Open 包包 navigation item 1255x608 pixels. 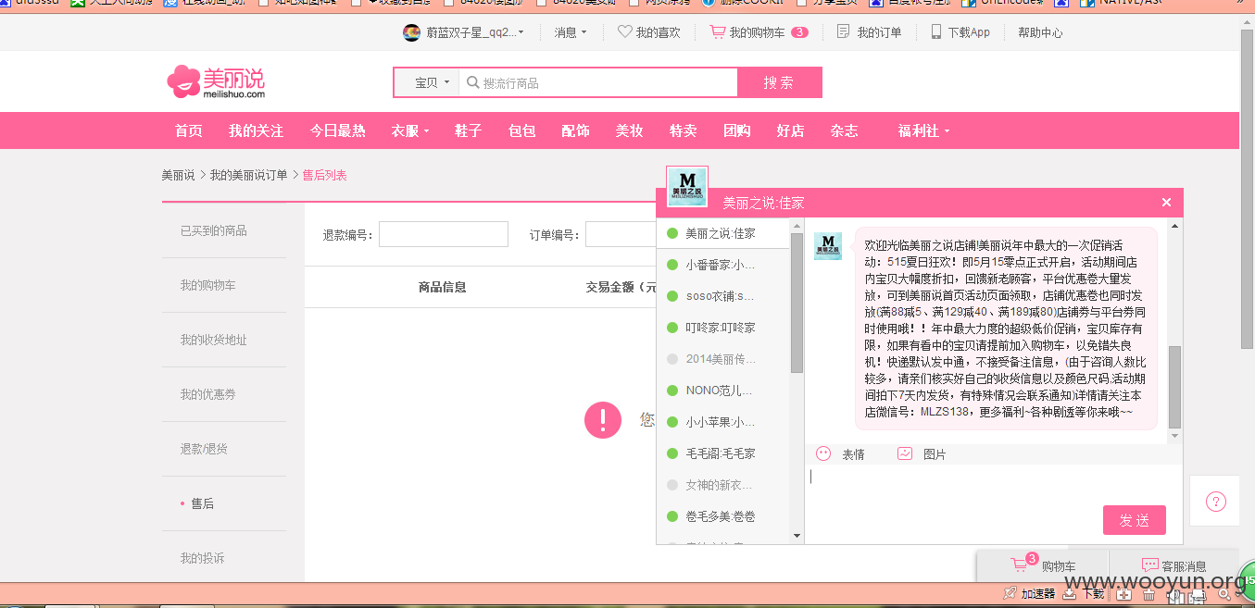tap(522, 130)
